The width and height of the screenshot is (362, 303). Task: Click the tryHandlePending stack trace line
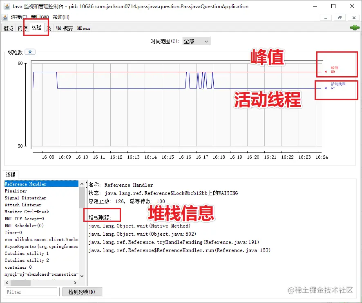point(174,242)
